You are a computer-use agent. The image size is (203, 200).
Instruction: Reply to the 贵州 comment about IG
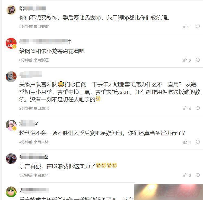(198, 175)
